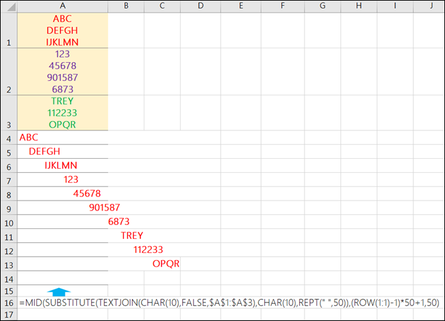Select column A header
445x321 pixels.
(63, 6)
